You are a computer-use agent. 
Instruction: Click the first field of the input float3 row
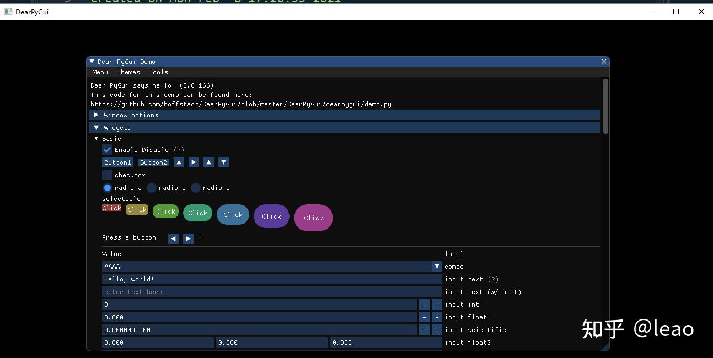(157, 342)
